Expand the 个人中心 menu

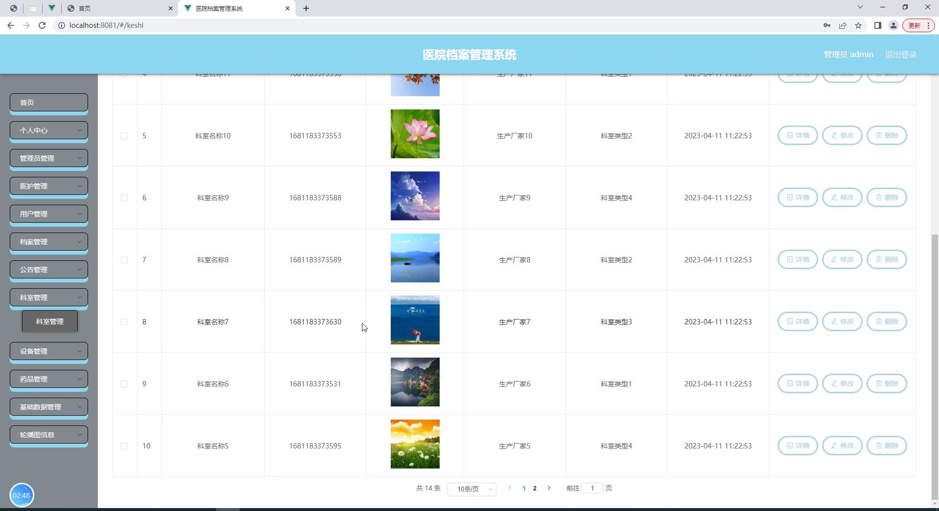(49, 130)
